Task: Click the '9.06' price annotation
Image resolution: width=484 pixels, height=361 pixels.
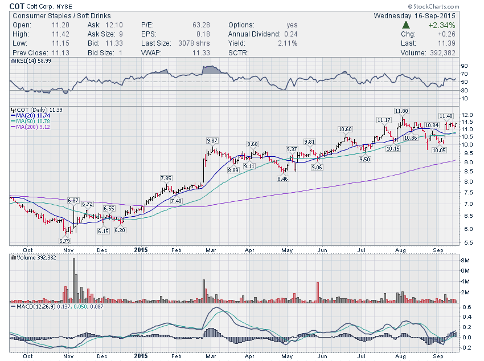Action: (x=317, y=168)
